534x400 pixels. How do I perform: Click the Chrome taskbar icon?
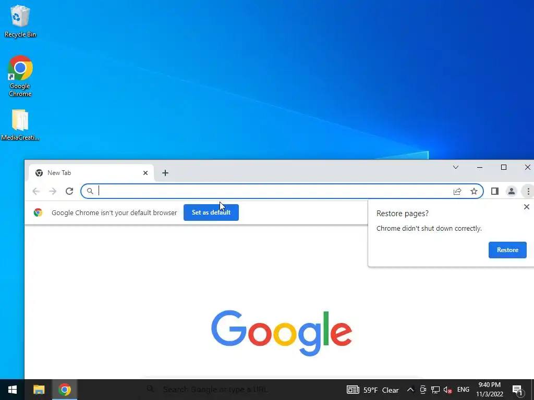pyautogui.click(x=64, y=390)
